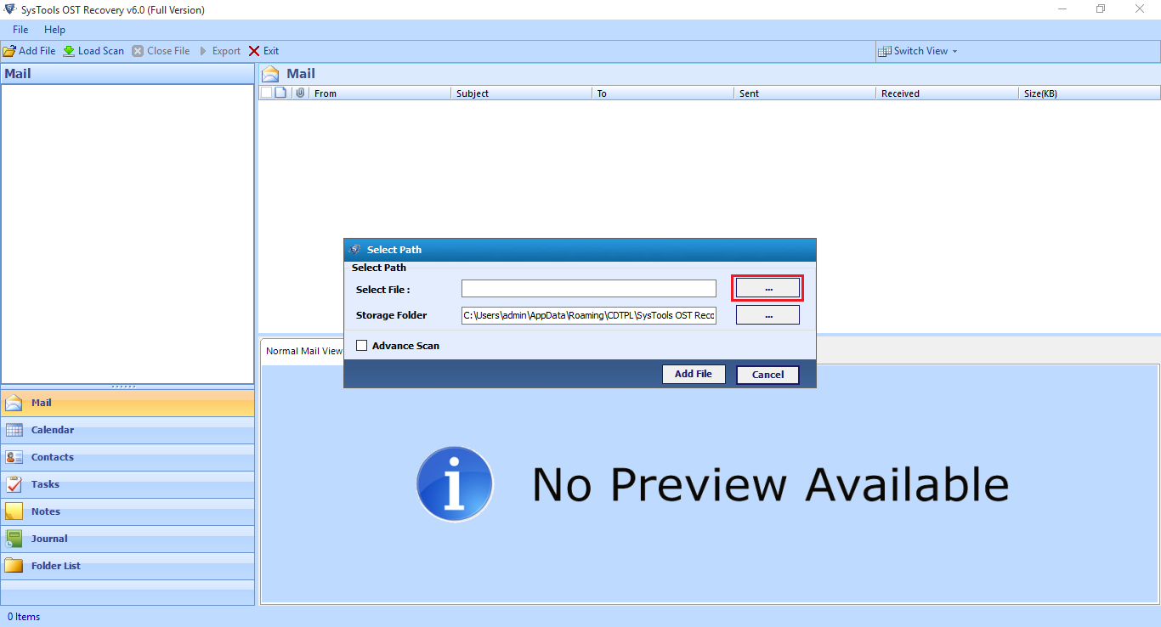This screenshot has width=1161, height=627.
Task: Click Add File in the toolbar
Action: [30, 51]
